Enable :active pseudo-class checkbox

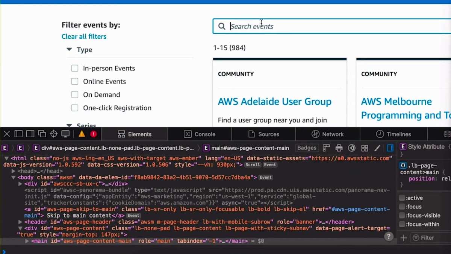[x=402, y=198]
